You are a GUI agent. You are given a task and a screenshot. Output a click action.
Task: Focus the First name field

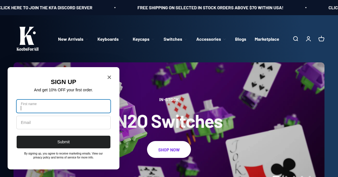coord(63,106)
